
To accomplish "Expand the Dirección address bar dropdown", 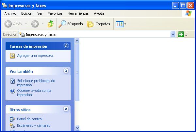I will [173, 34].
